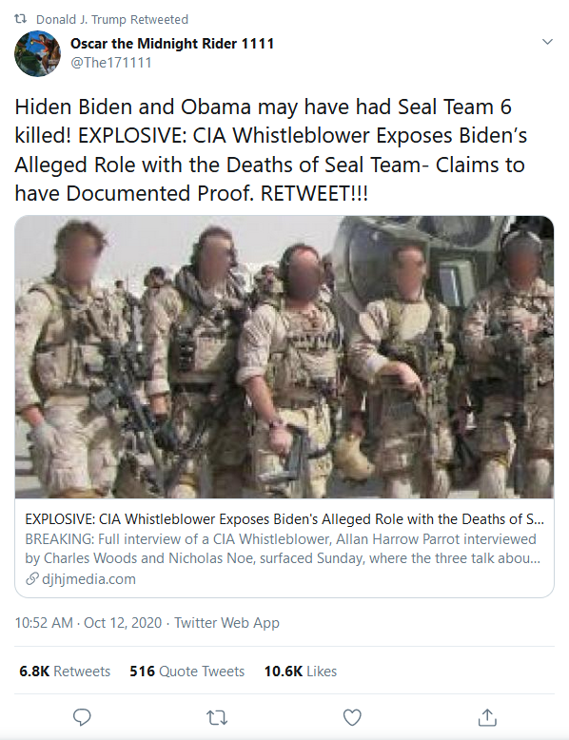Click the link chain icon beside djhjmedia.com
Image resolution: width=569 pixels, height=740 pixels.
(32, 578)
